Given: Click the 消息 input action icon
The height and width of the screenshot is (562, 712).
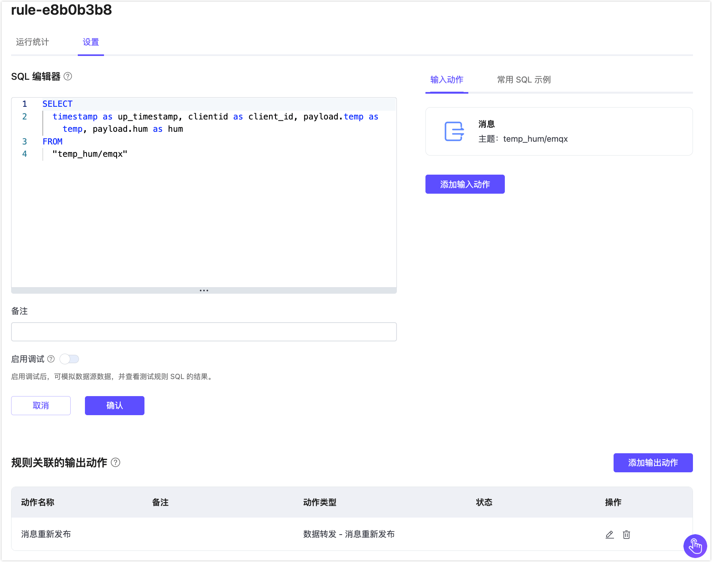Looking at the screenshot, I should point(454,131).
